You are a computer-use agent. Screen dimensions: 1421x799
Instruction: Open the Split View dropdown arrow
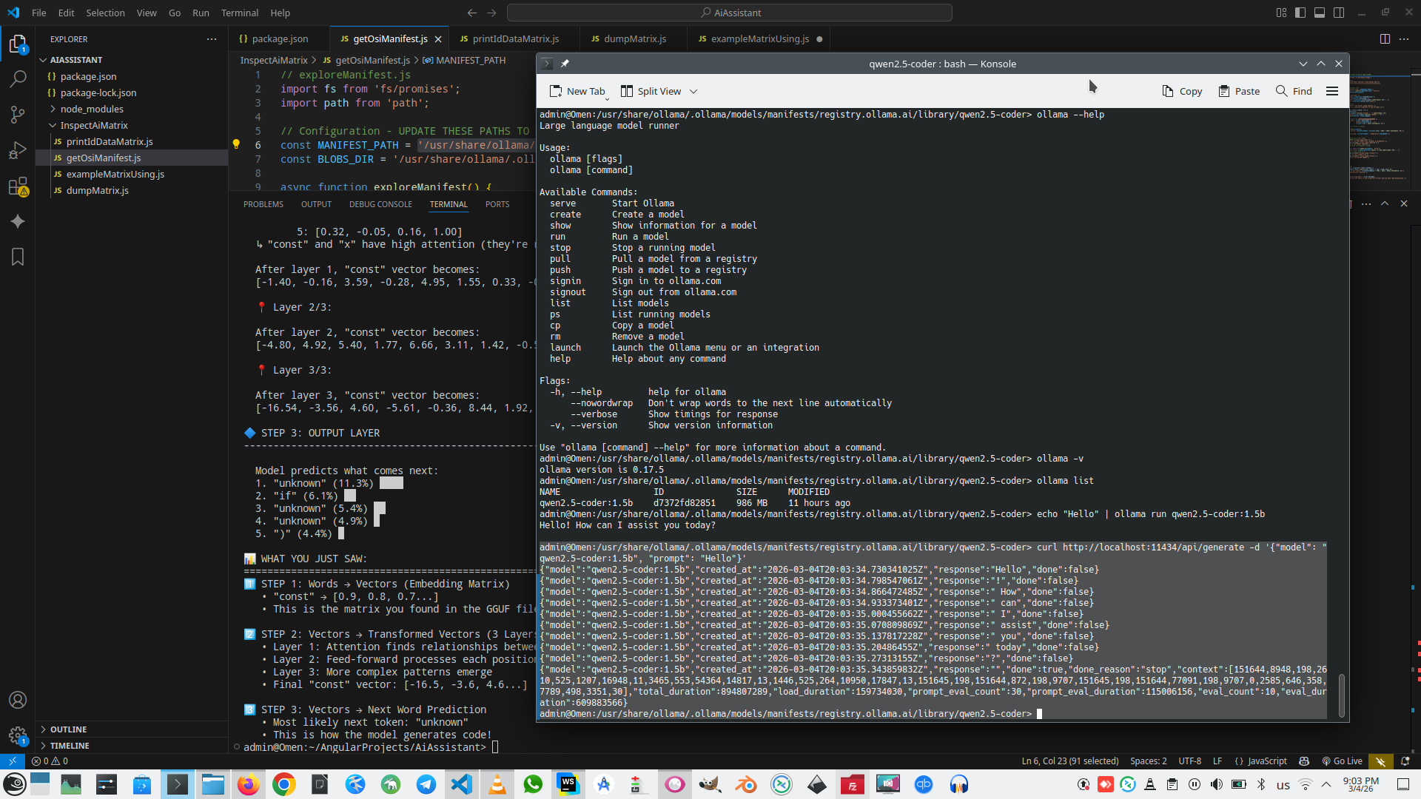coord(693,91)
